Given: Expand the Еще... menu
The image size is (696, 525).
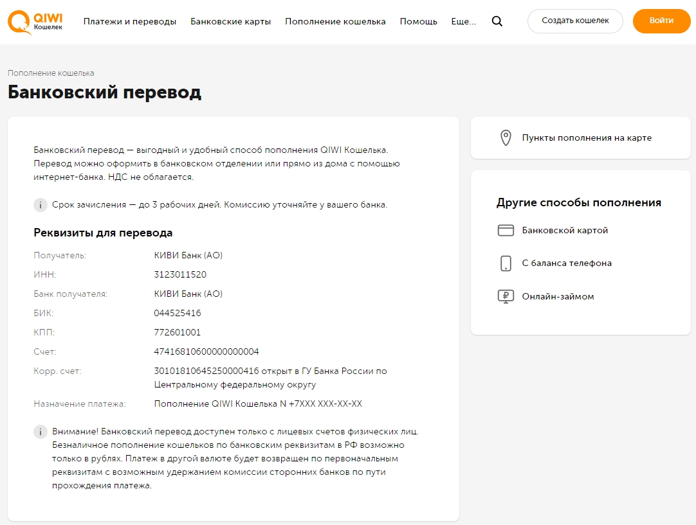Looking at the screenshot, I should pos(463,21).
